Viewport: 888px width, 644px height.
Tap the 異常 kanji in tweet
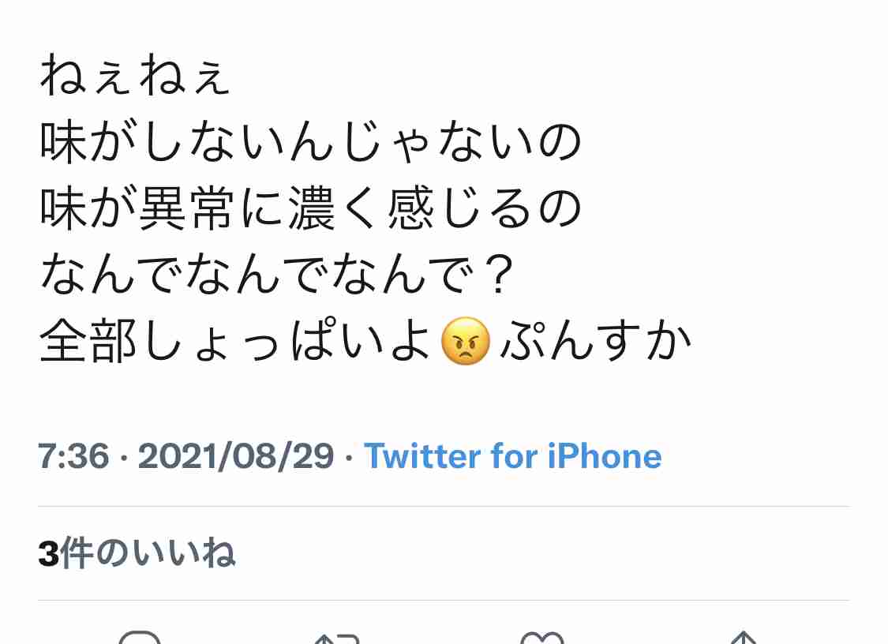pyautogui.click(x=185, y=208)
